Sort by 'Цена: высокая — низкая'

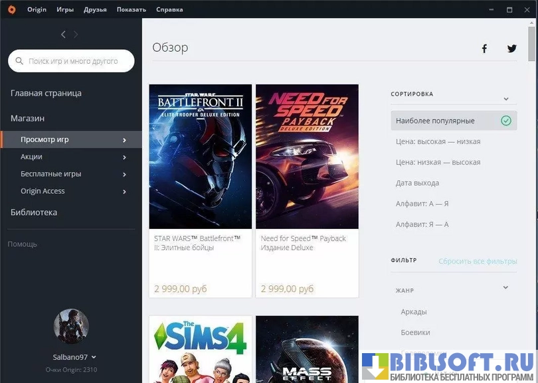pos(438,141)
